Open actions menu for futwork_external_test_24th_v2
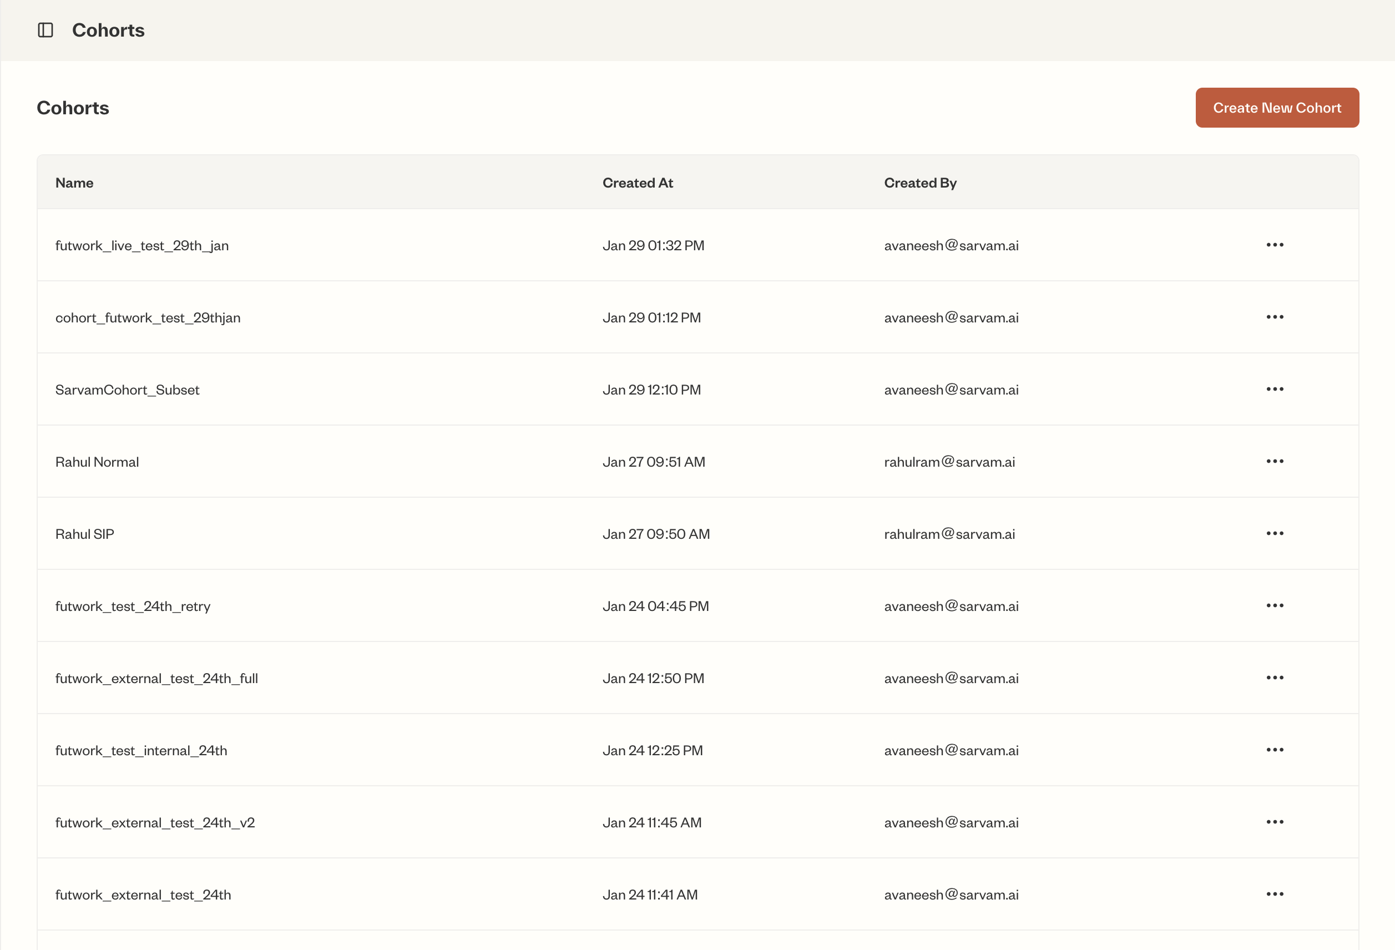 pos(1275,822)
